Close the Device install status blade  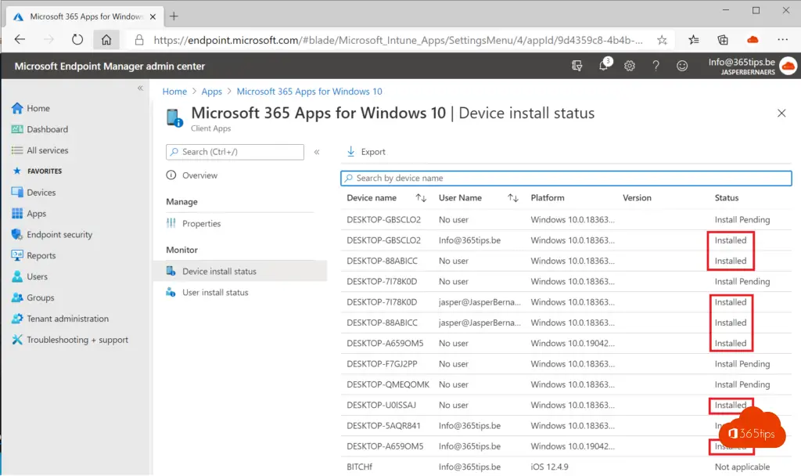click(781, 113)
